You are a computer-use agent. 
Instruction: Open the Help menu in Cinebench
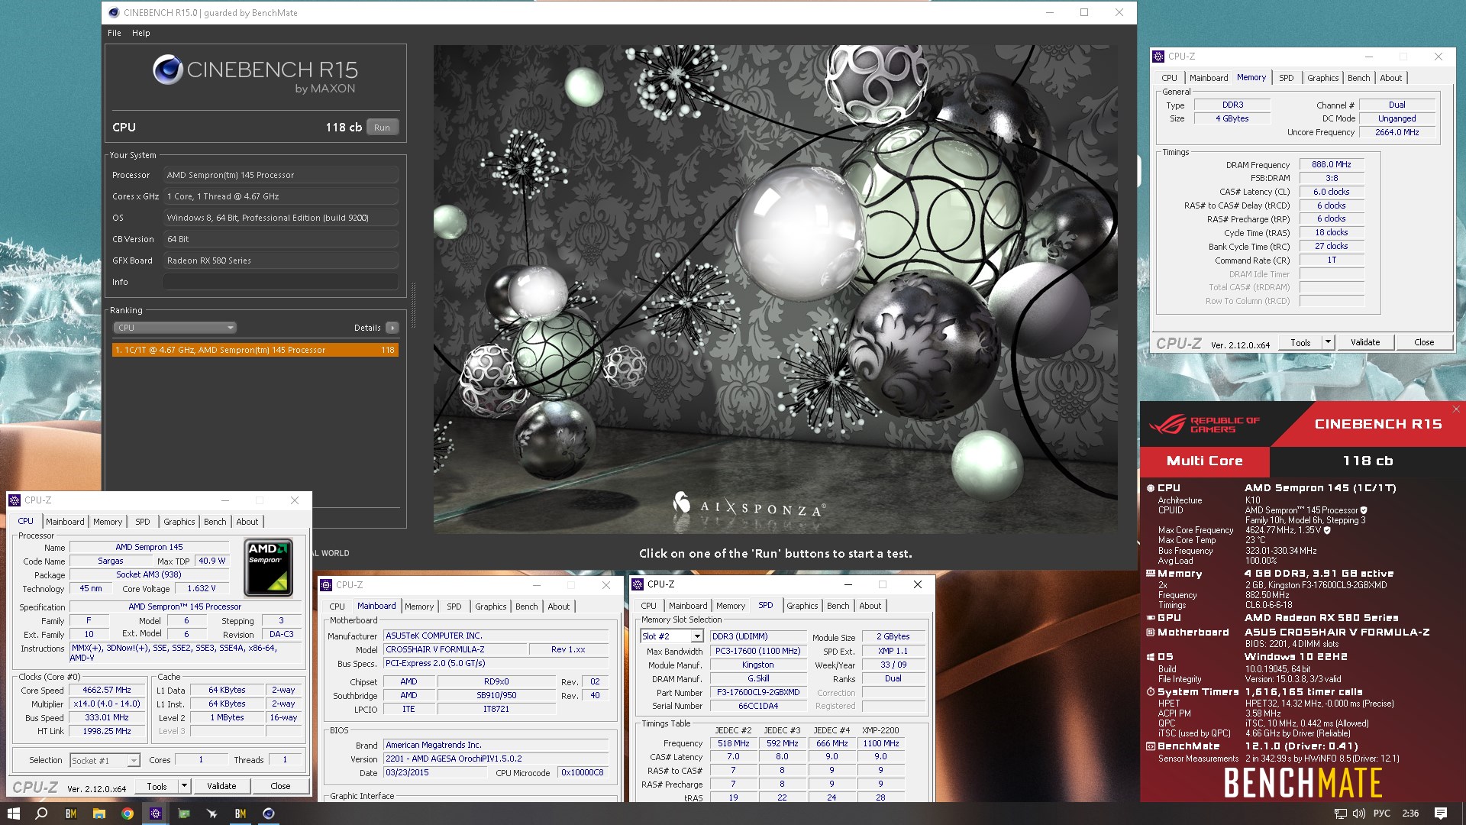(x=140, y=33)
